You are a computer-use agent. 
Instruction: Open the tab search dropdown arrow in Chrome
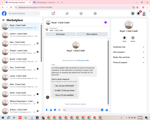pyautogui.click(x=2, y=2)
